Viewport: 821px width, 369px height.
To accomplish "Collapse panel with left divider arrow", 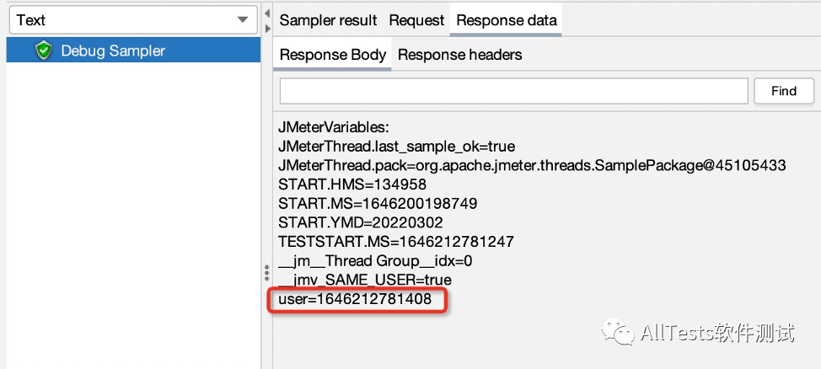I will click(267, 13).
